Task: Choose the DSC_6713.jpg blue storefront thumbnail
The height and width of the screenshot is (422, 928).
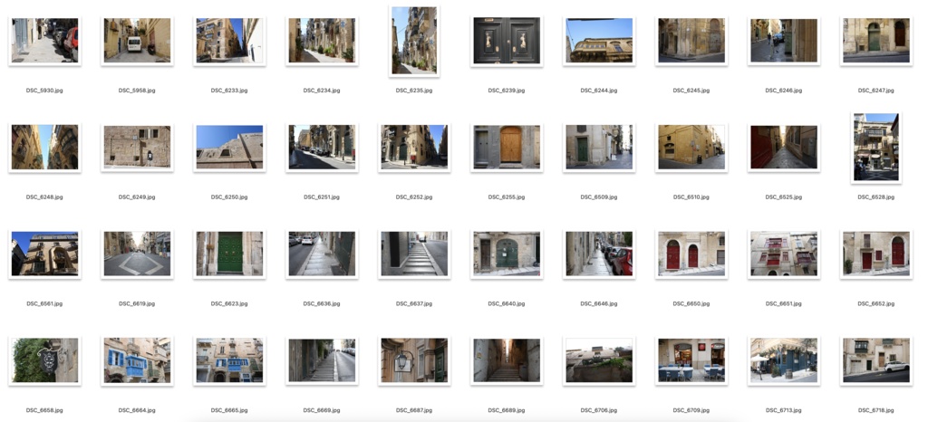Action: 784,360
